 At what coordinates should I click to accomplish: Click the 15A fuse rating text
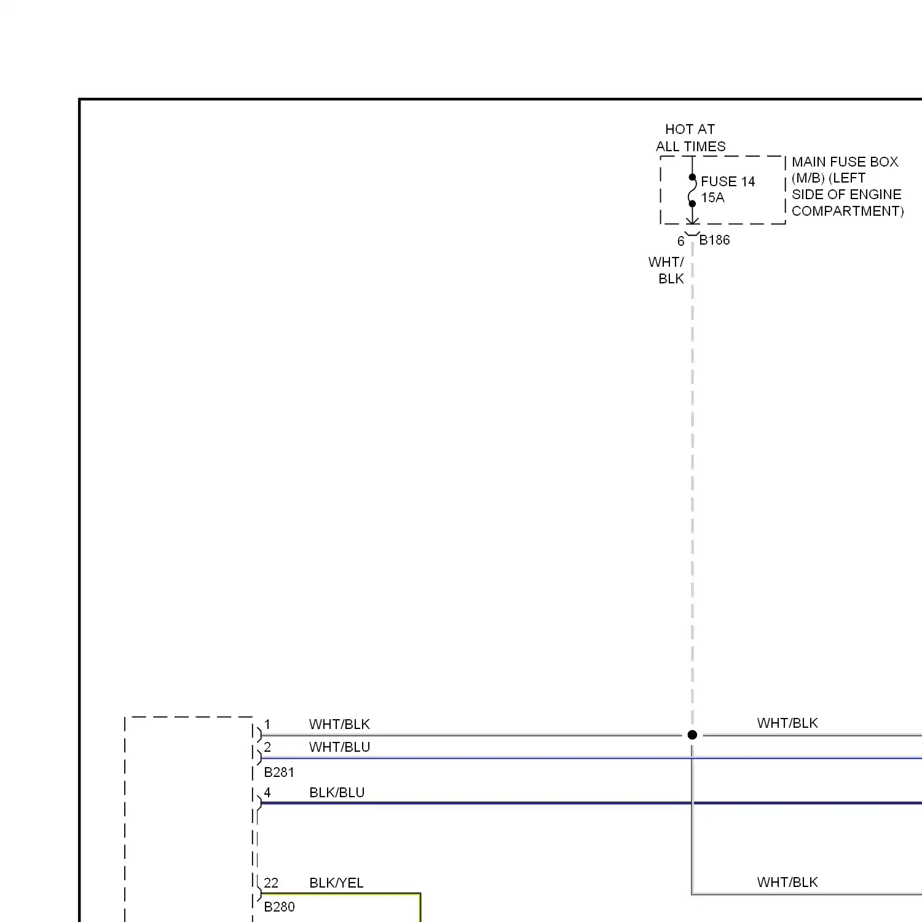point(713,197)
